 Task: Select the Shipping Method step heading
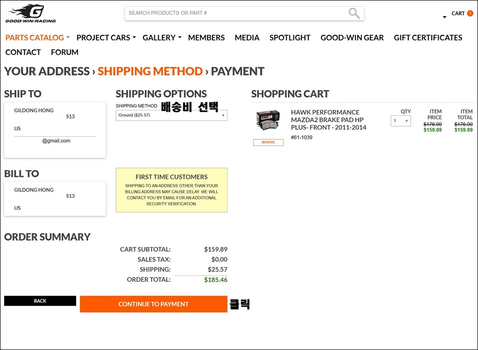(x=150, y=71)
